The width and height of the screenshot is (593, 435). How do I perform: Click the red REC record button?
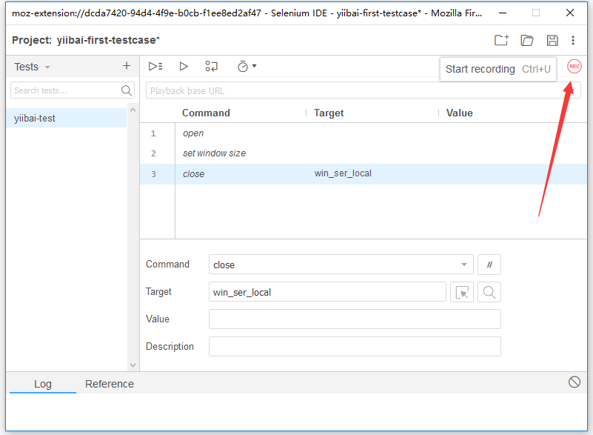(574, 67)
